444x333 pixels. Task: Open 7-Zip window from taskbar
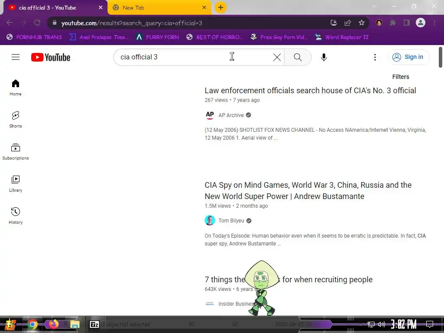[x=95, y=324]
